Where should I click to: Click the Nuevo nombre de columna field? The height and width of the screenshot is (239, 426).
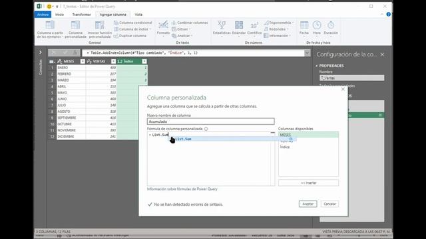(210, 121)
